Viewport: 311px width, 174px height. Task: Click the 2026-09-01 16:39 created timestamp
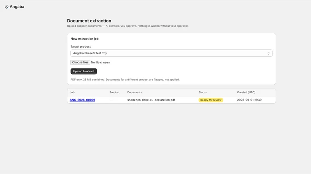coord(249,100)
